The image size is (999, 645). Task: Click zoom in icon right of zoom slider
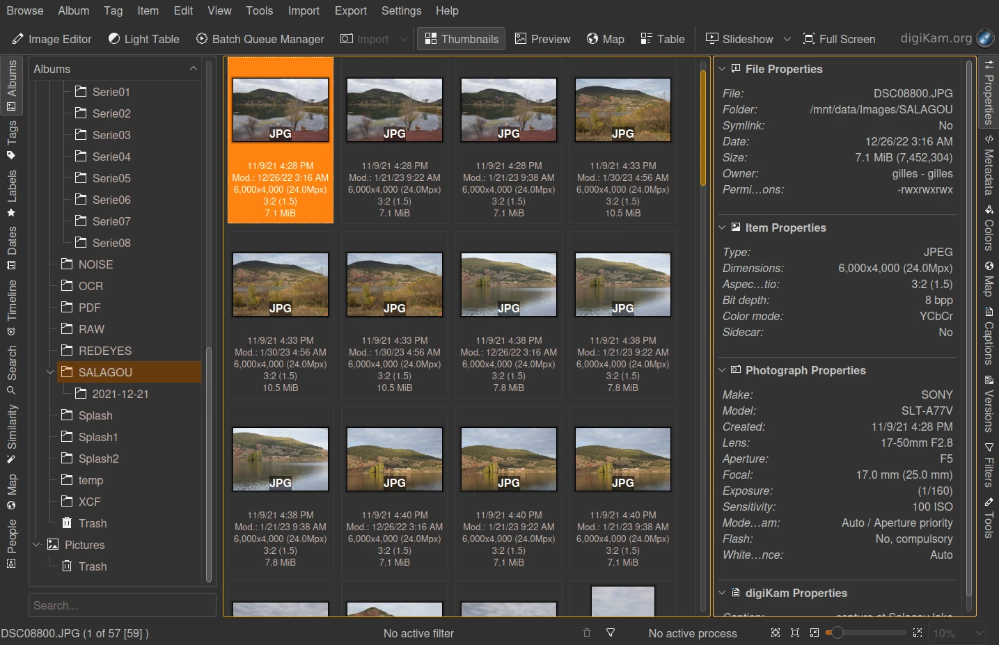tap(918, 632)
